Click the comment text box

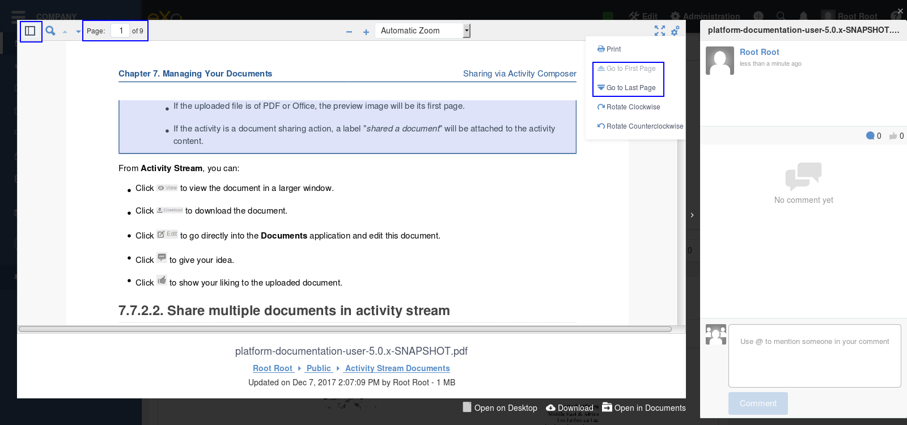click(x=815, y=356)
